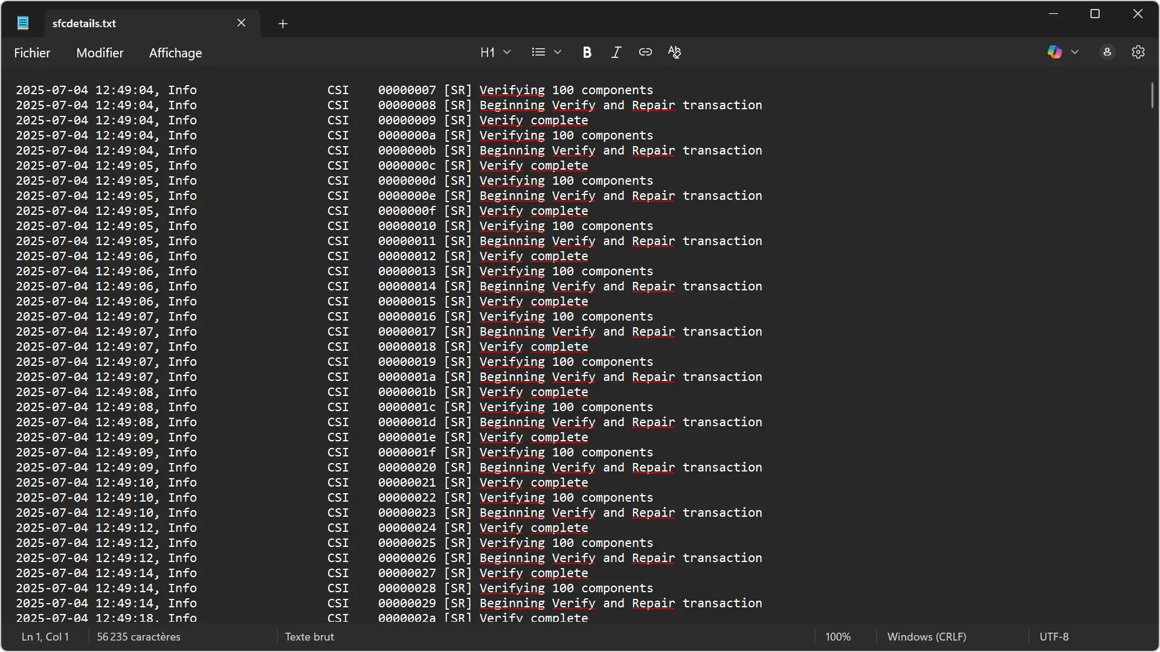Open the Modifier menu
The width and height of the screenshot is (1160, 652).
pos(100,53)
